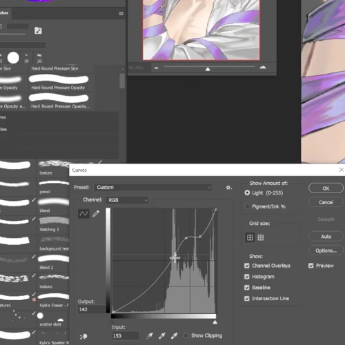This screenshot has width=345, height=345.
Task: Click the Smooth button
Action: pos(326,219)
